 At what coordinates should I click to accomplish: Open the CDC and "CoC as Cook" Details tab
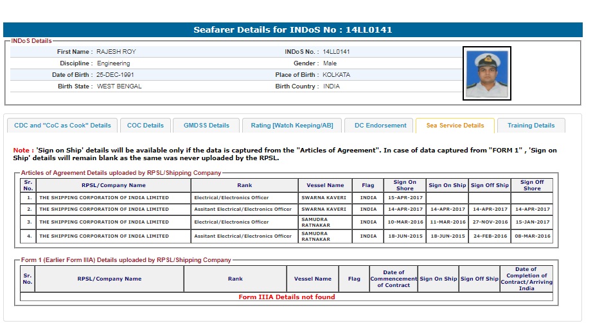click(x=62, y=126)
